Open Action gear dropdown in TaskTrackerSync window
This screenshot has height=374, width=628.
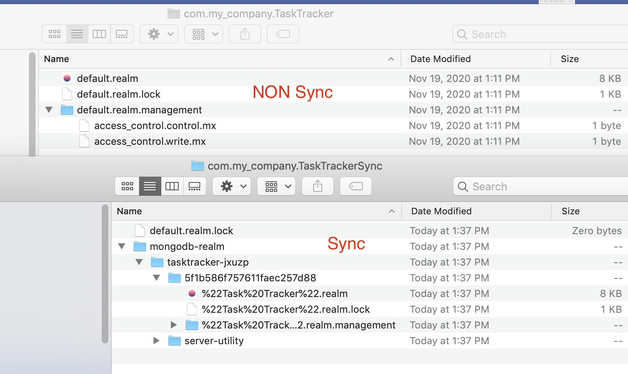(x=232, y=186)
